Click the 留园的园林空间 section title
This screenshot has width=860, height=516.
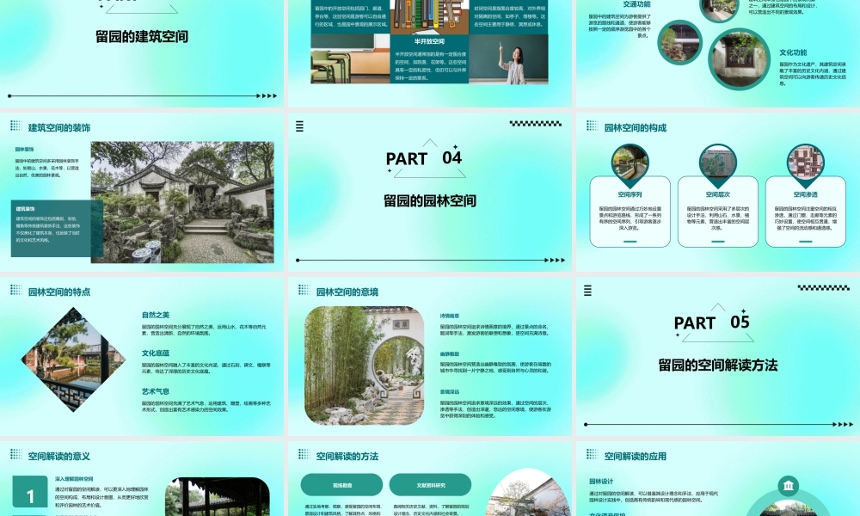(430, 200)
